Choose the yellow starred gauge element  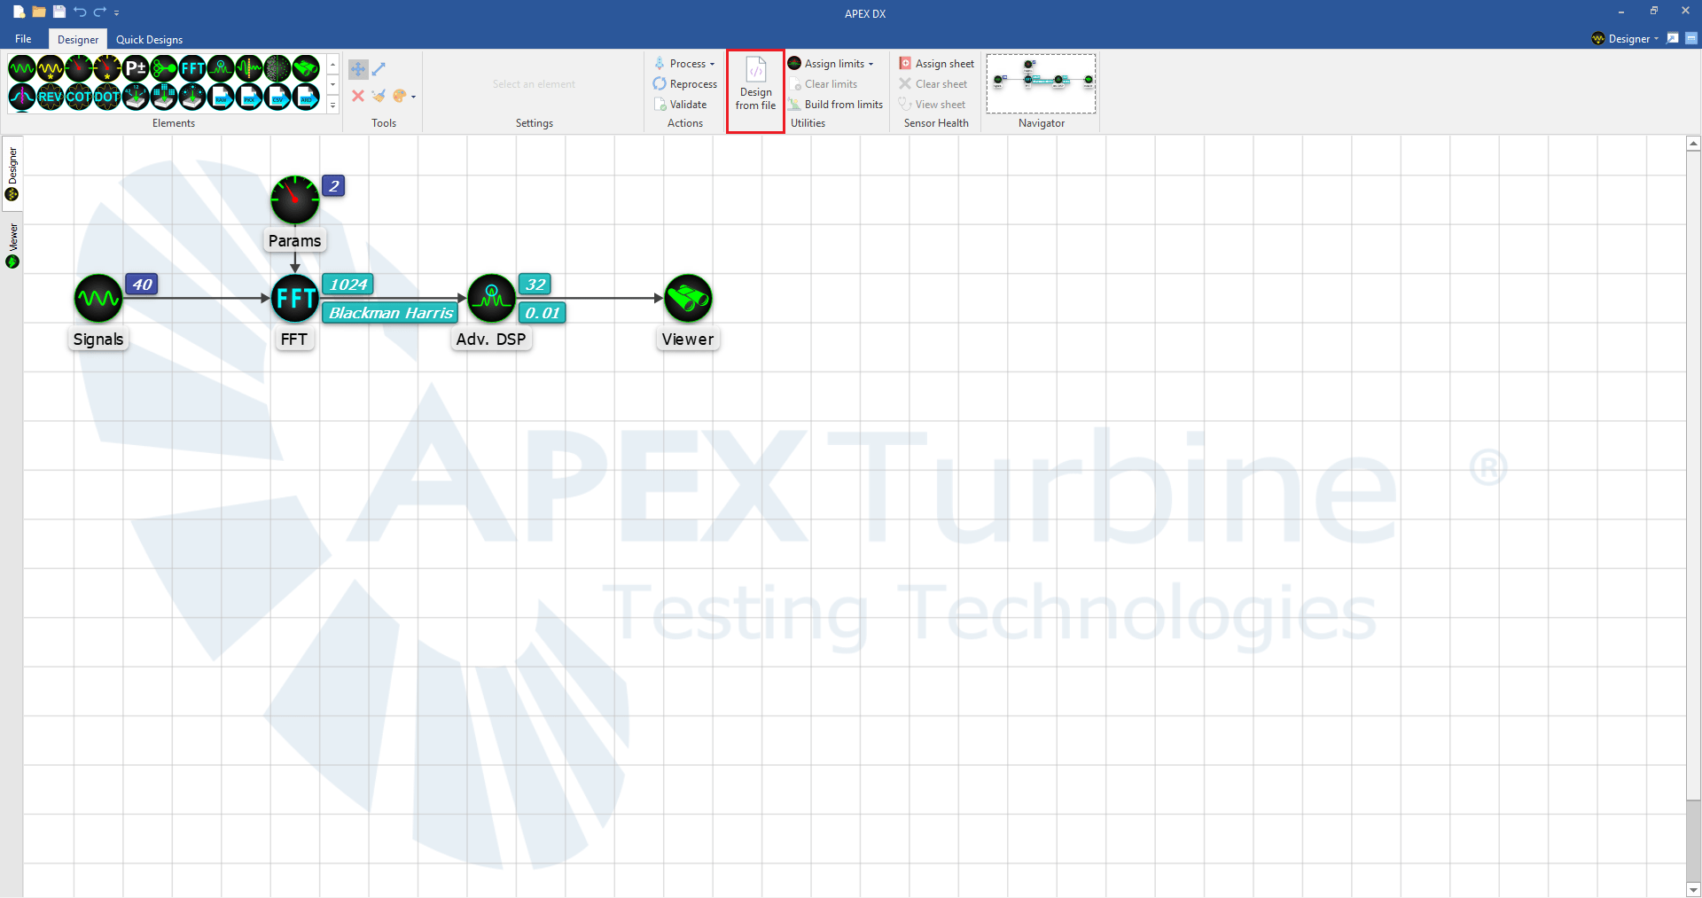coord(107,68)
